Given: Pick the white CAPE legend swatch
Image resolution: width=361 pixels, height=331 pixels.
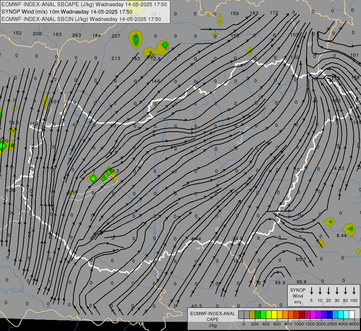Looking at the screenshot, I should pos(351,315).
